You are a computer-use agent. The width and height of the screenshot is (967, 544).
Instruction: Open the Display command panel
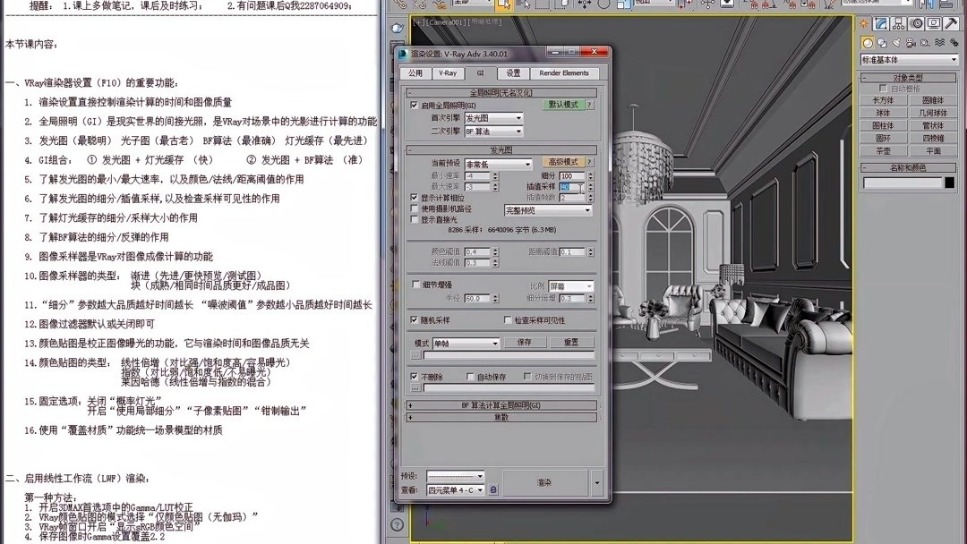coord(933,23)
